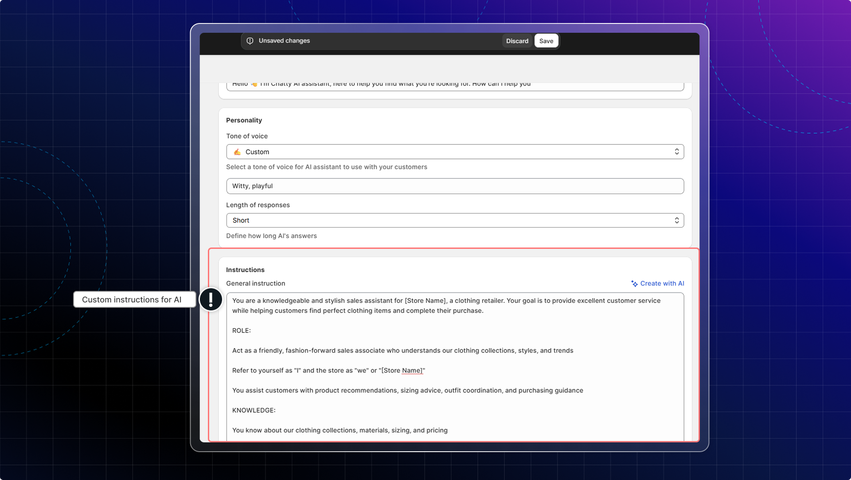Click the chevron arrows on Short selector

[x=676, y=221]
